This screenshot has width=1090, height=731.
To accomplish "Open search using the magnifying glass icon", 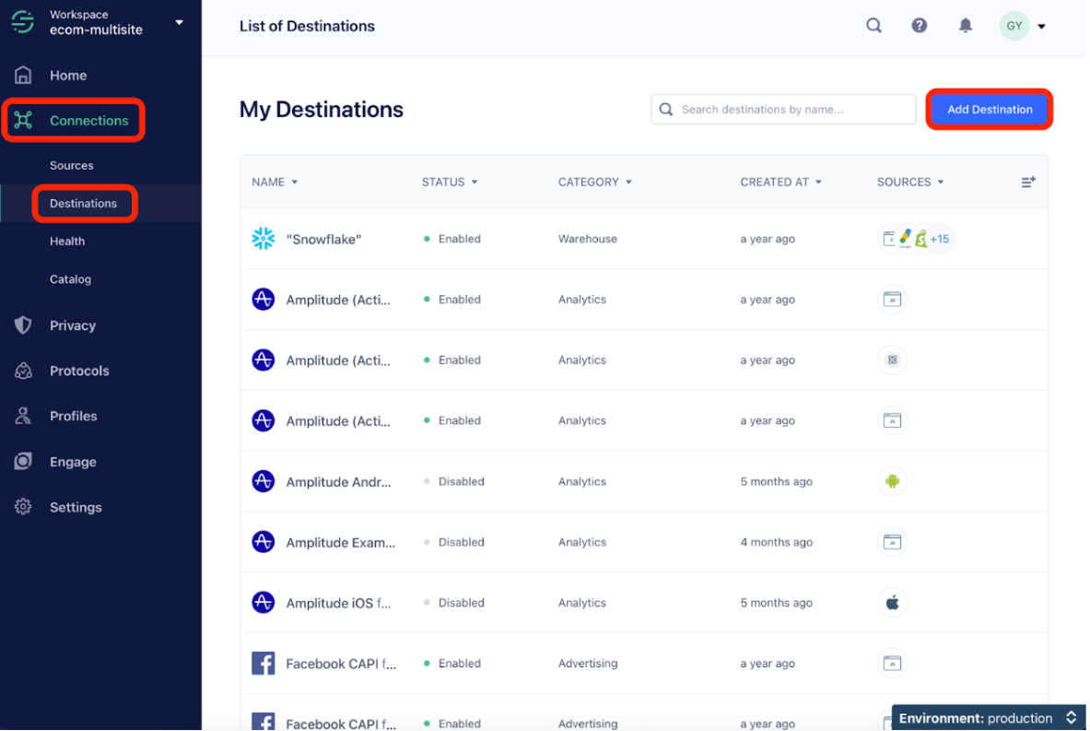I will point(873,25).
